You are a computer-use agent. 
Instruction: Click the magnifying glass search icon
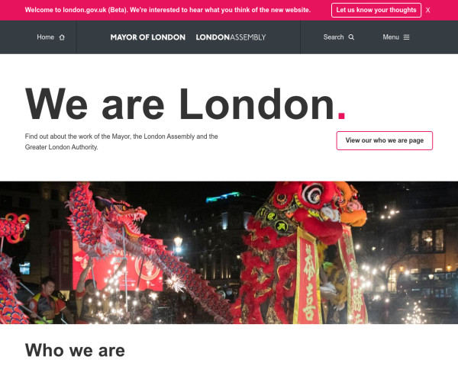(x=351, y=37)
